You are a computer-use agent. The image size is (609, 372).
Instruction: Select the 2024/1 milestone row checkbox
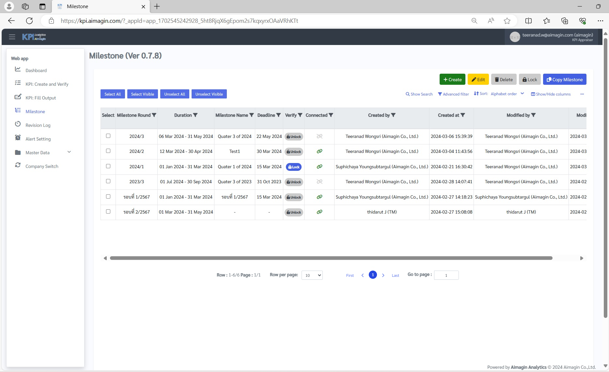(x=108, y=166)
